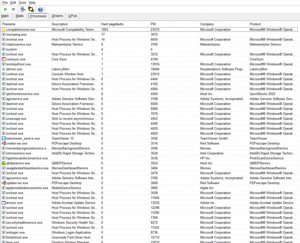
Task: Select the mbamservice.exe filename
Action: (x=19, y=44)
